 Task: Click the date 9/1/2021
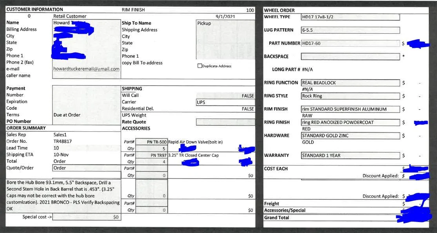click(225, 16)
